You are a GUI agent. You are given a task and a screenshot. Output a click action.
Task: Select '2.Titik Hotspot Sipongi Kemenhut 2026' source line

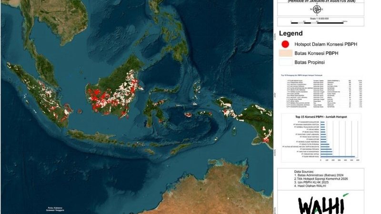tap(321, 179)
